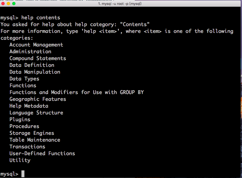Image resolution: width=242 pixels, height=178 pixels.
Task: Select the 'User-Defined Functions' category line
Action: [x=42, y=154]
